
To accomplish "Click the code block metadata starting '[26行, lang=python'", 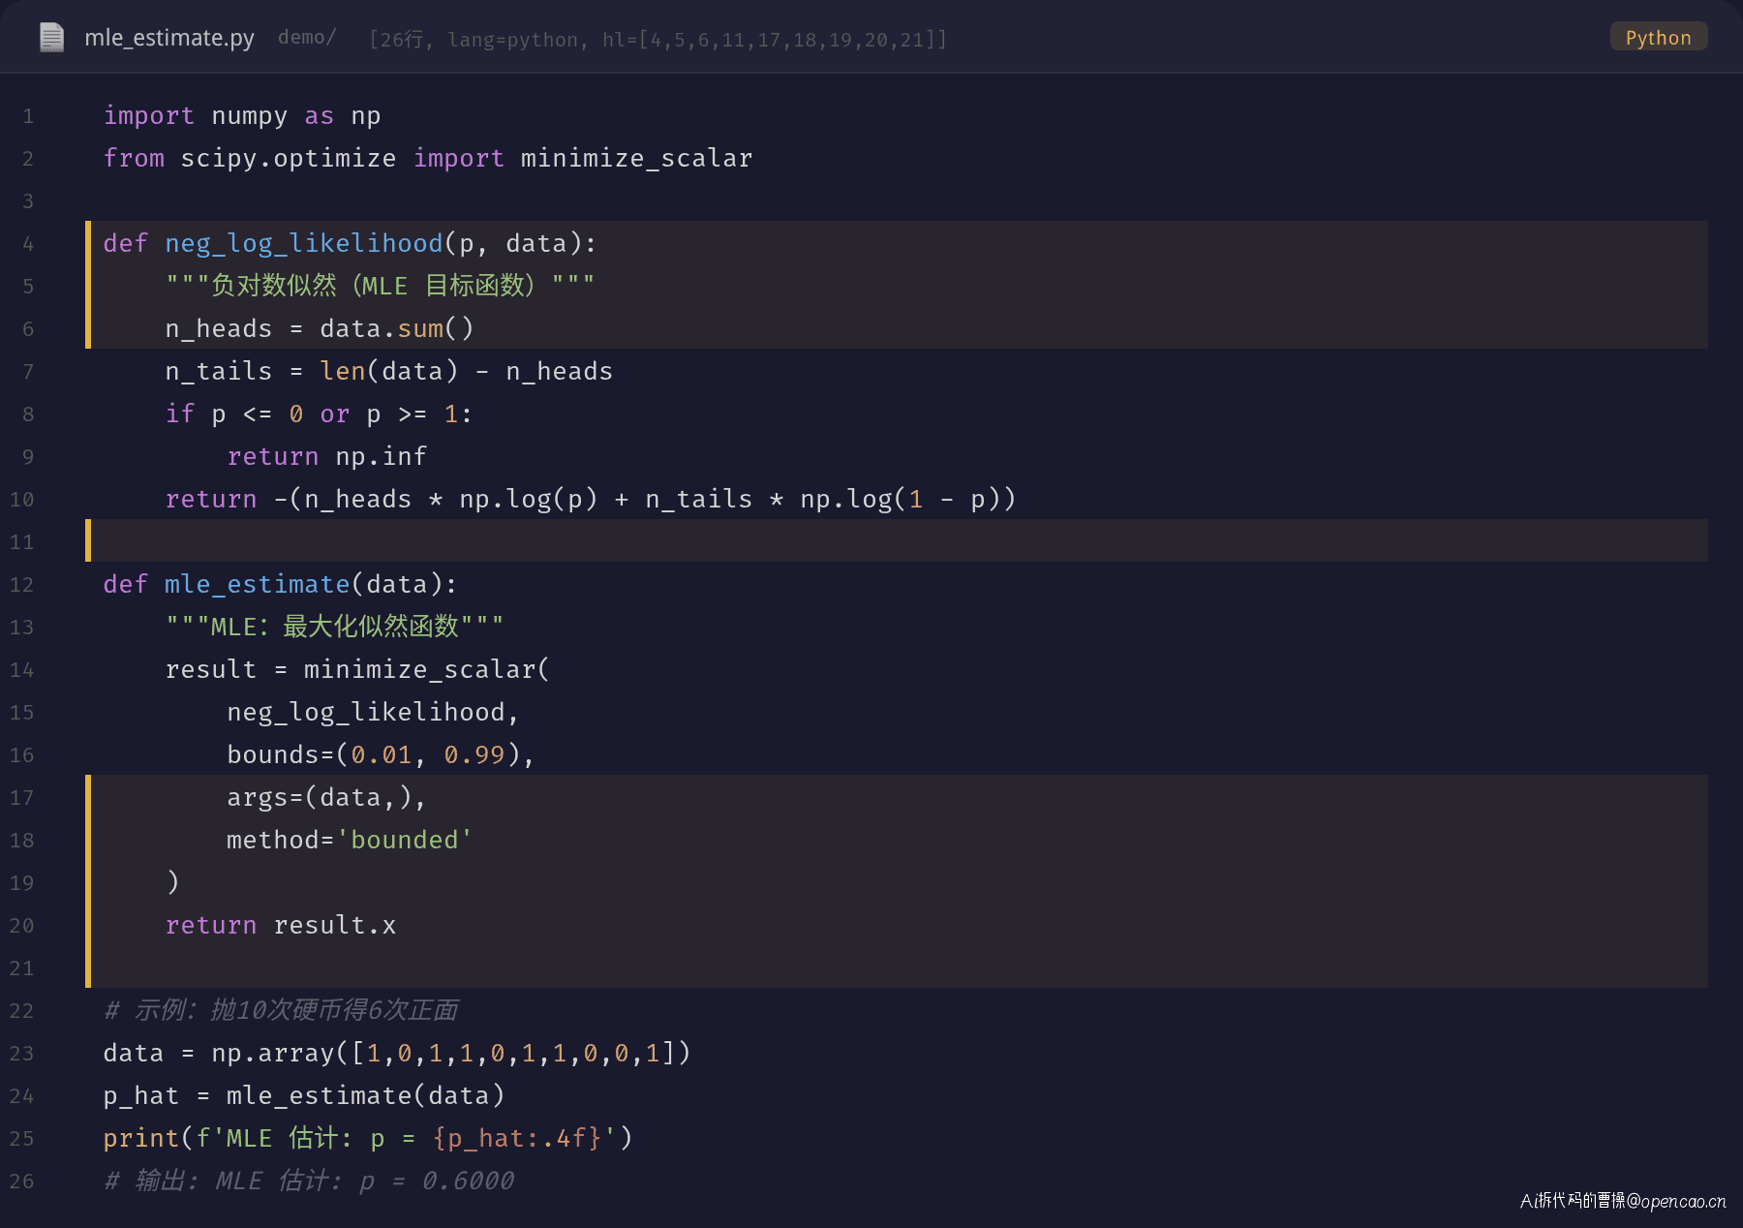I will click(657, 40).
